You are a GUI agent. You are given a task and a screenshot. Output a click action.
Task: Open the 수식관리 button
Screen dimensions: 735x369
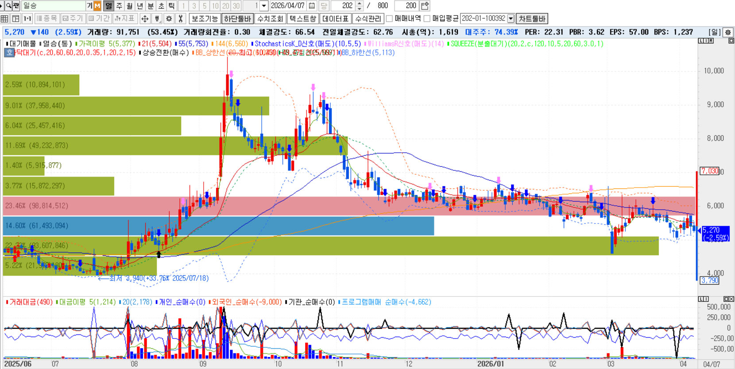pos(368,19)
